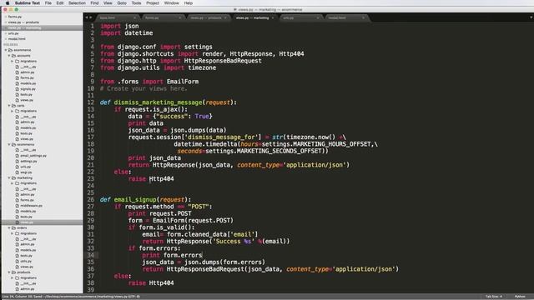Open urls.py under inner ecommerce folder
The width and height of the screenshot is (534, 300).
(x=26, y=167)
